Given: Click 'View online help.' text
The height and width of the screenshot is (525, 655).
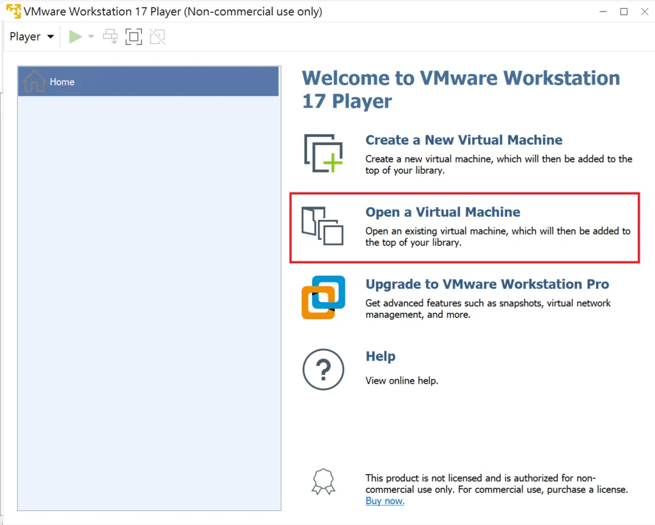Looking at the screenshot, I should [x=402, y=380].
